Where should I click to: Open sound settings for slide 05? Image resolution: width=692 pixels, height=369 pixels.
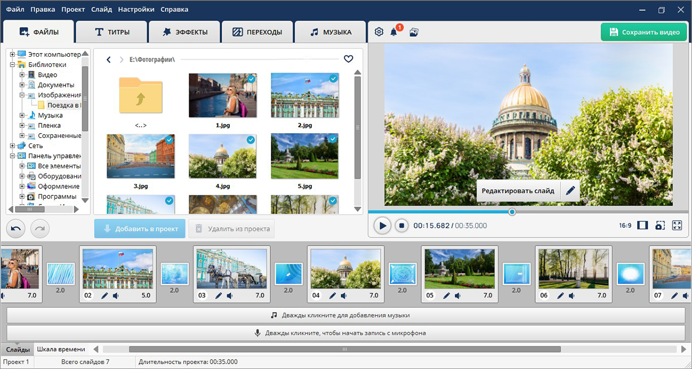[458, 296]
